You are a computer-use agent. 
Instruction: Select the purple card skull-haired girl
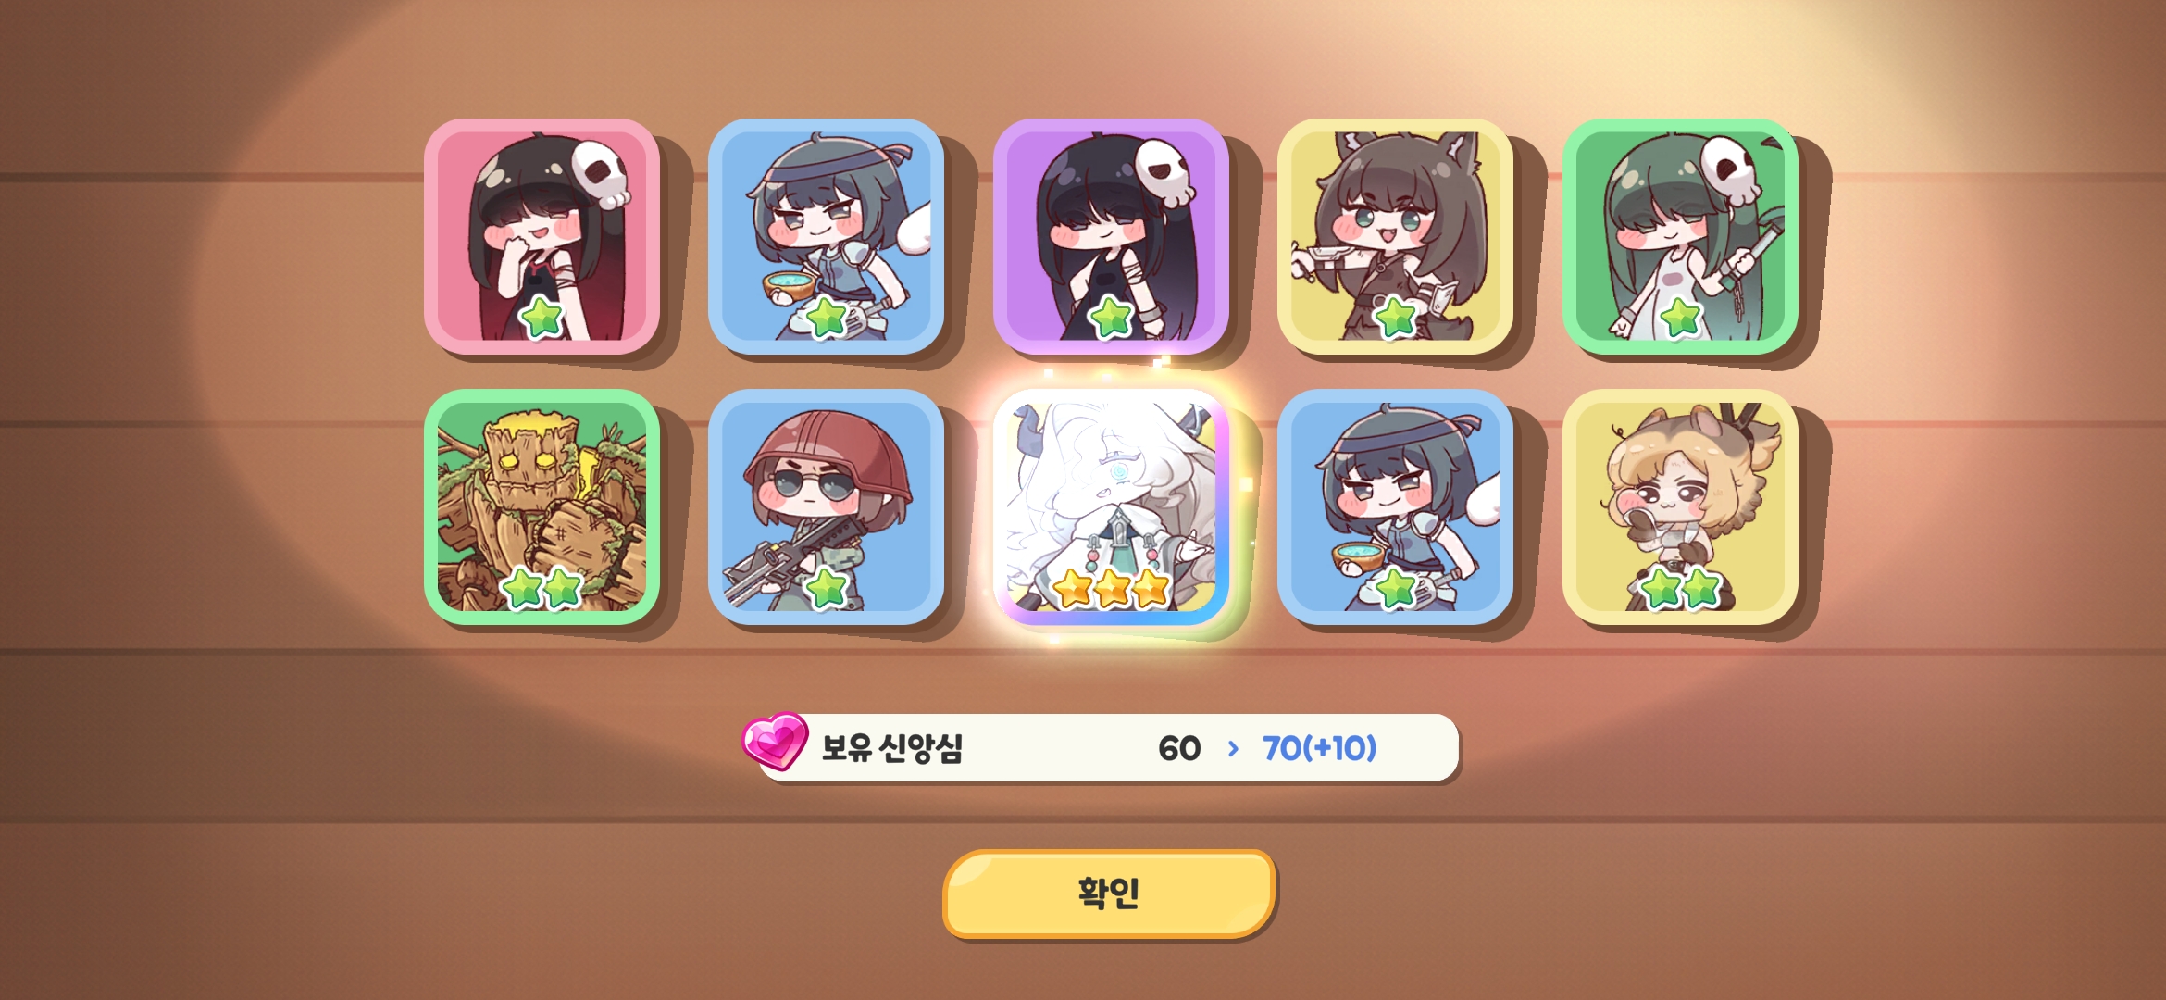[1111, 236]
